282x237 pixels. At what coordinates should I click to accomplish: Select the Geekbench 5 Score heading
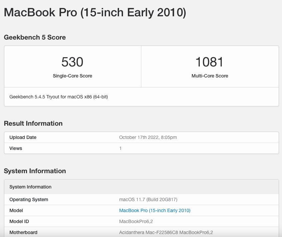pos(35,37)
